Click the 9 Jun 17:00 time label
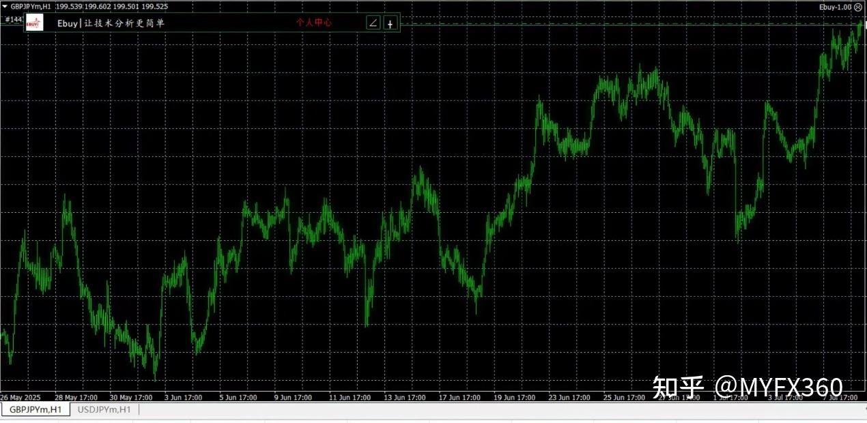The height and width of the screenshot is (423, 867). [293, 397]
